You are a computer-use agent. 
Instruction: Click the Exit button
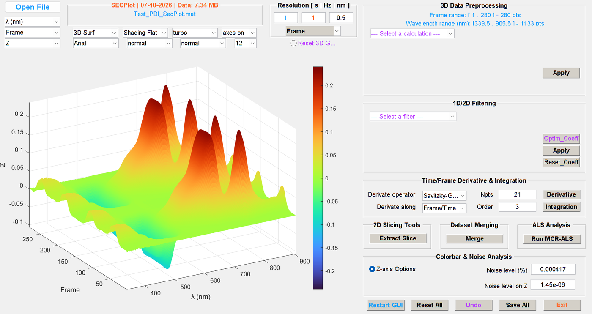562,305
